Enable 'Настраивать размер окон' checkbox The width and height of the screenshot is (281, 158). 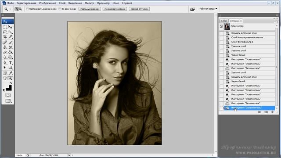[27, 9]
